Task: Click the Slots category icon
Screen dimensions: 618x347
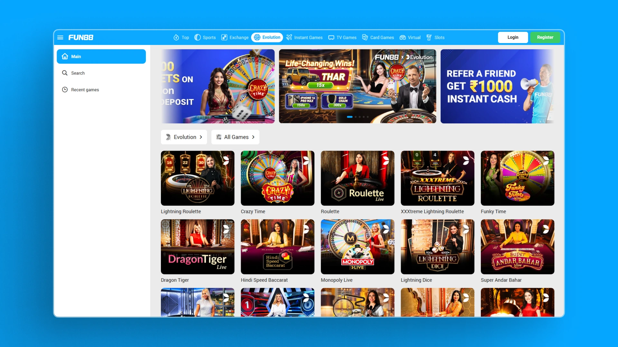Action: coord(429,38)
